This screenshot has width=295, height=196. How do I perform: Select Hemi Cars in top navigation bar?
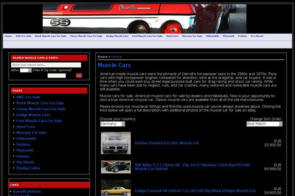172,36
